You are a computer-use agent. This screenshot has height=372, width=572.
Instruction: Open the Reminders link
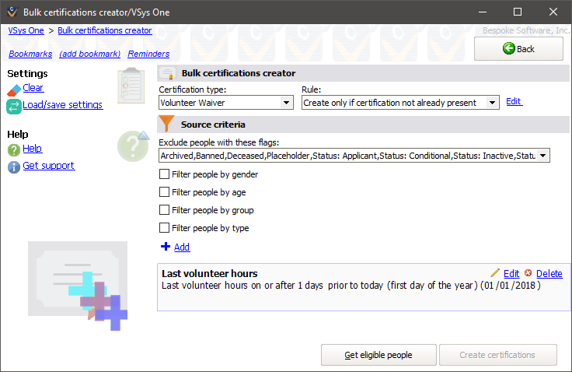pyautogui.click(x=148, y=54)
